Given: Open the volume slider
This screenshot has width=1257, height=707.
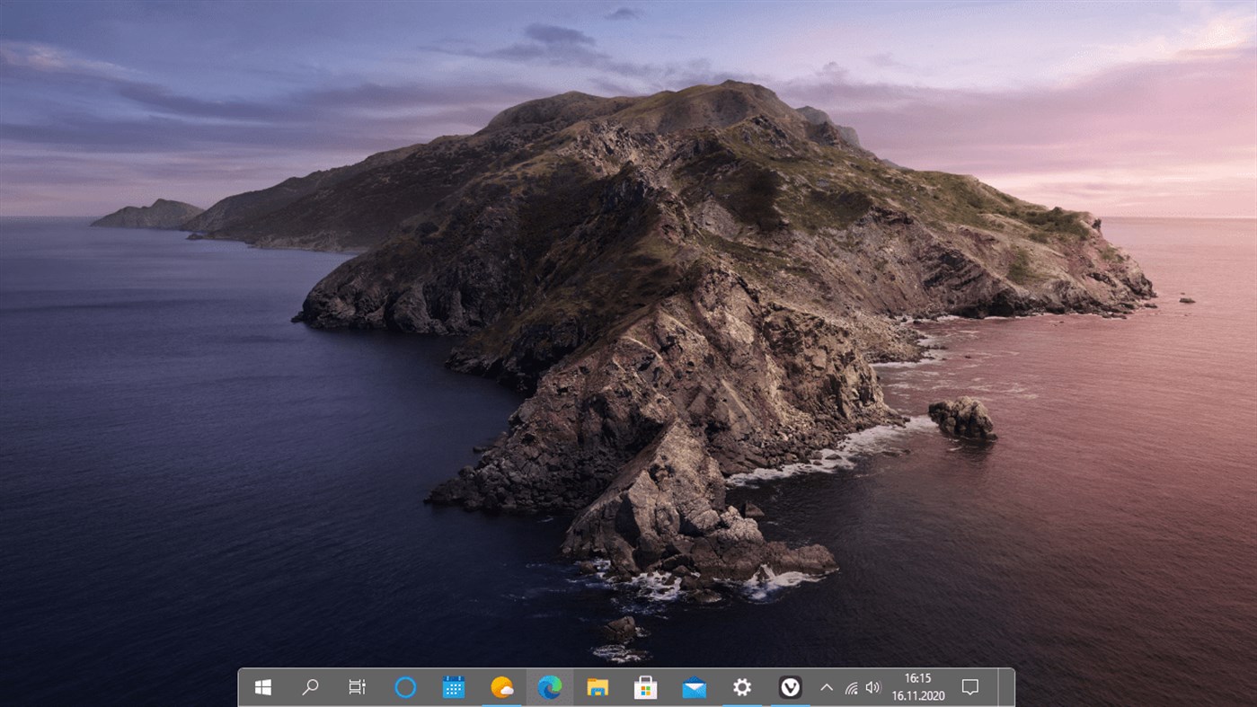Looking at the screenshot, I should click(872, 687).
